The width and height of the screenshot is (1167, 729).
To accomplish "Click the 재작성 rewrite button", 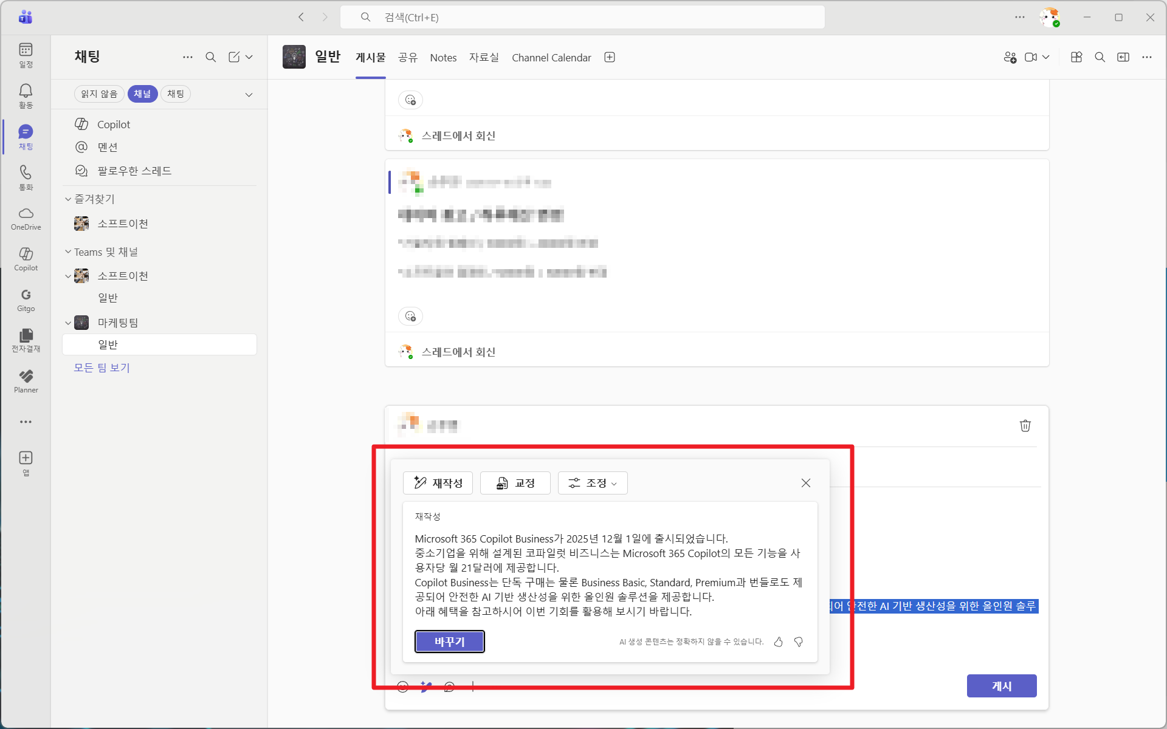I will pos(438,483).
